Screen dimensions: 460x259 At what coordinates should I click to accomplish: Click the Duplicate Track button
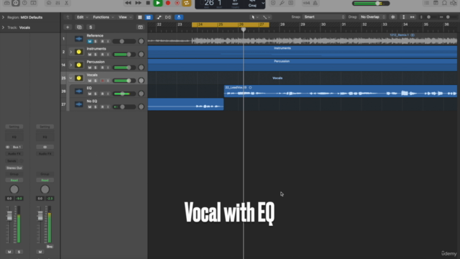(x=79, y=27)
